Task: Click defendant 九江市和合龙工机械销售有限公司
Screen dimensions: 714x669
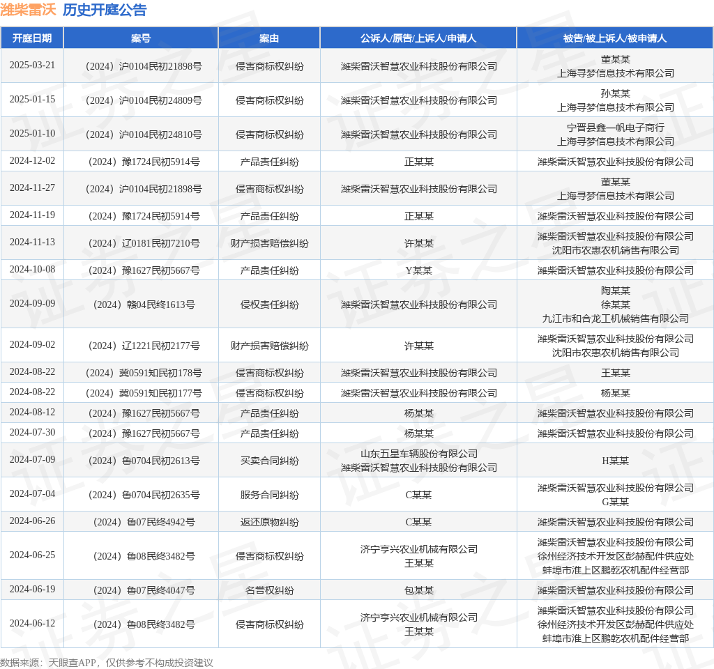Action: [615, 318]
